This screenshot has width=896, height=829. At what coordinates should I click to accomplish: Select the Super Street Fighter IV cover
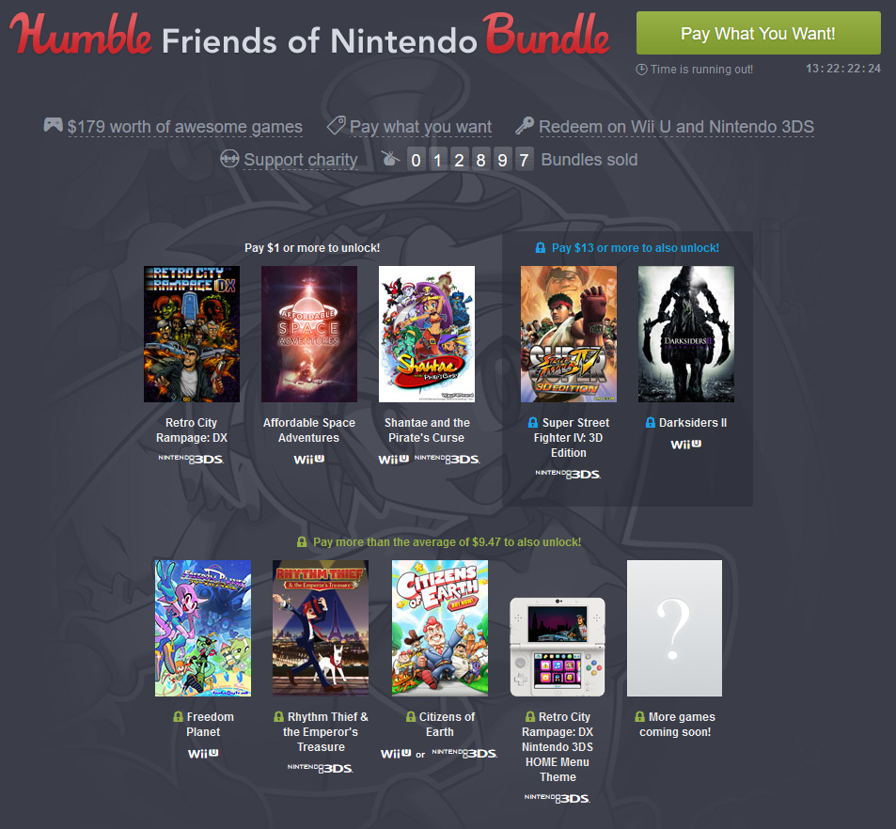569,334
